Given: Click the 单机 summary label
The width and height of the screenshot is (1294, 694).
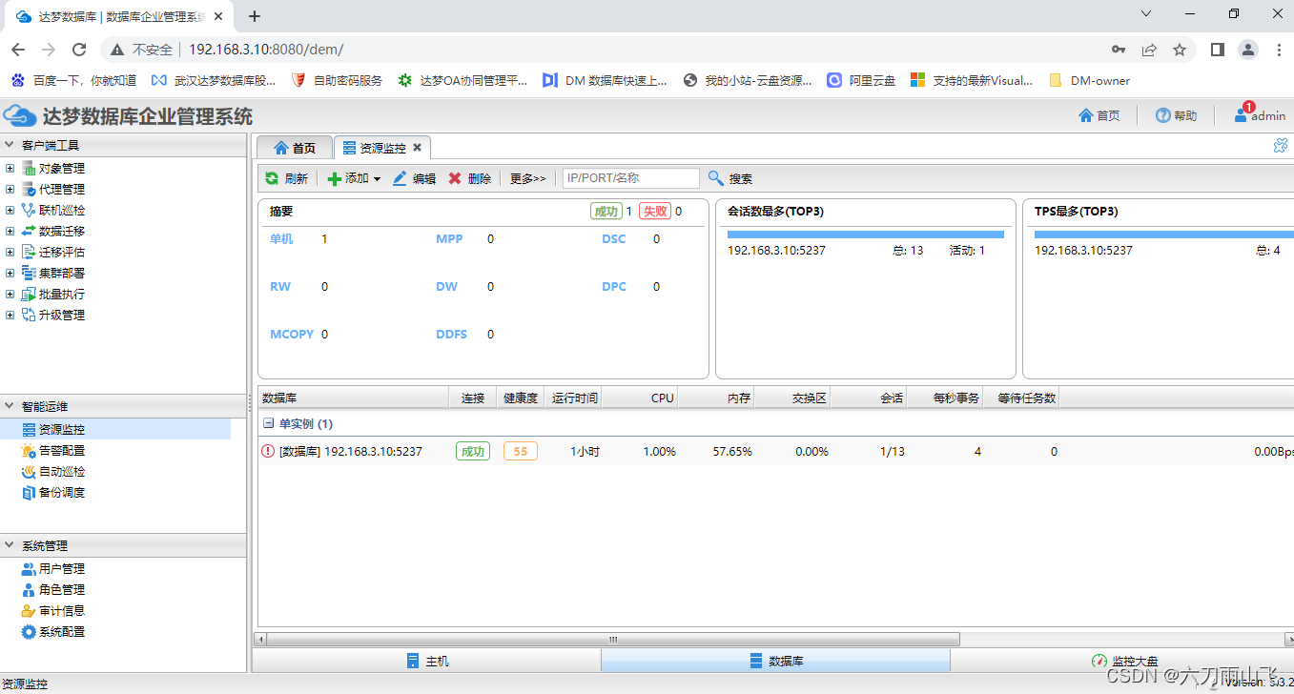Looking at the screenshot, I should (281, 238).
